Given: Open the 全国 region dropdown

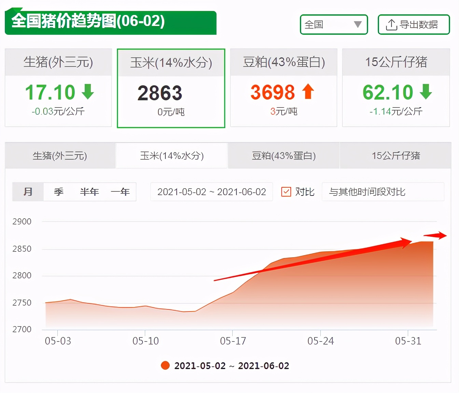Looking at the screenshot, I should (333, 24).
